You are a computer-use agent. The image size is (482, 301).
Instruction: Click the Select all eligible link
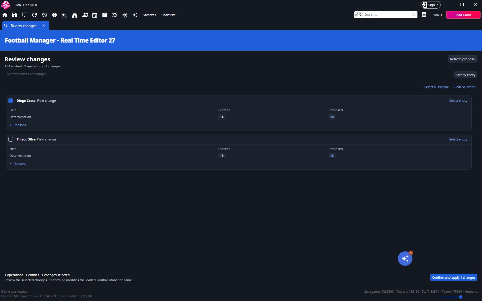(436, 87)
